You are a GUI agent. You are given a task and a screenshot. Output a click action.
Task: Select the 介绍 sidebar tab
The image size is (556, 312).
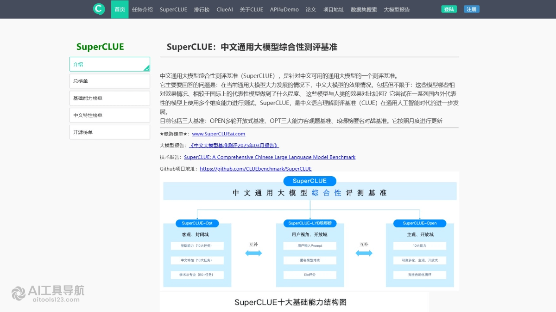click(110, 64)
